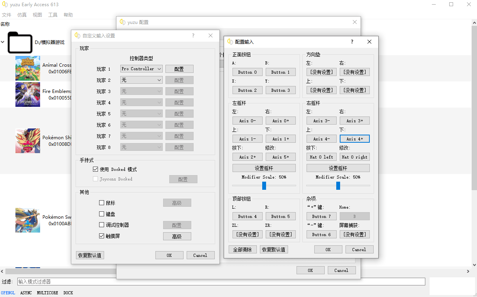Toggle the 触摸屏 checkbox
The height and width of the screenshot is (297, 477).
[x=102, y=236]
